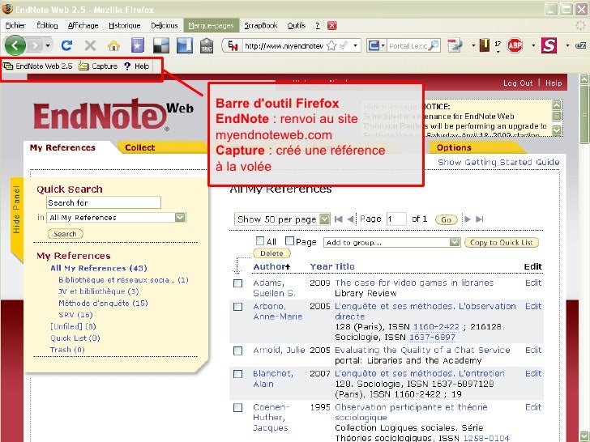This screenshot has width=590, height=442.
Task: Select the Arborio, Anne-Marie reference checkbox
Action: tap(237, 307)
